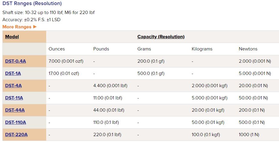Click the orange arrow beside More Ranges
Viewport: 279px width, 143px height.
35,27
